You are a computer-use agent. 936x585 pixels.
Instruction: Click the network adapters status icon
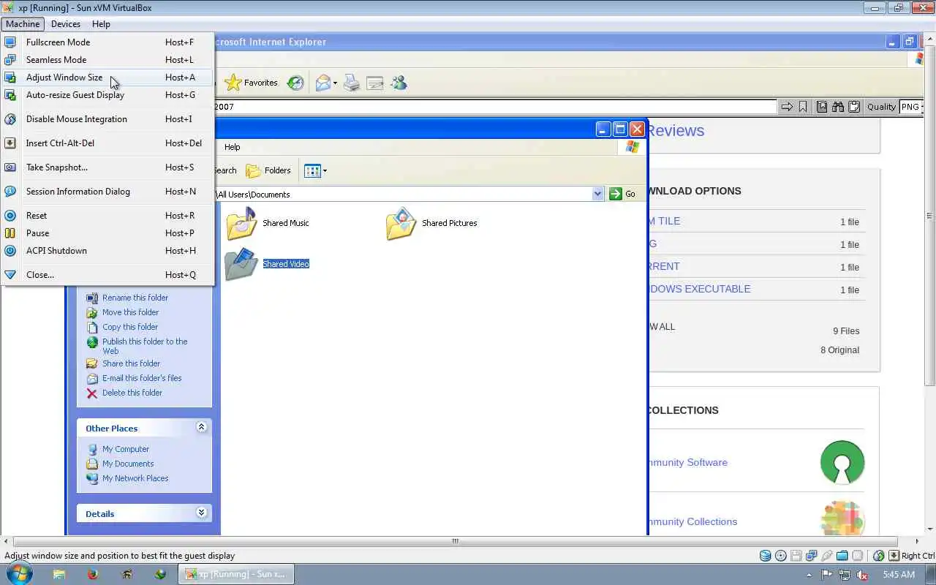point(812,556)
